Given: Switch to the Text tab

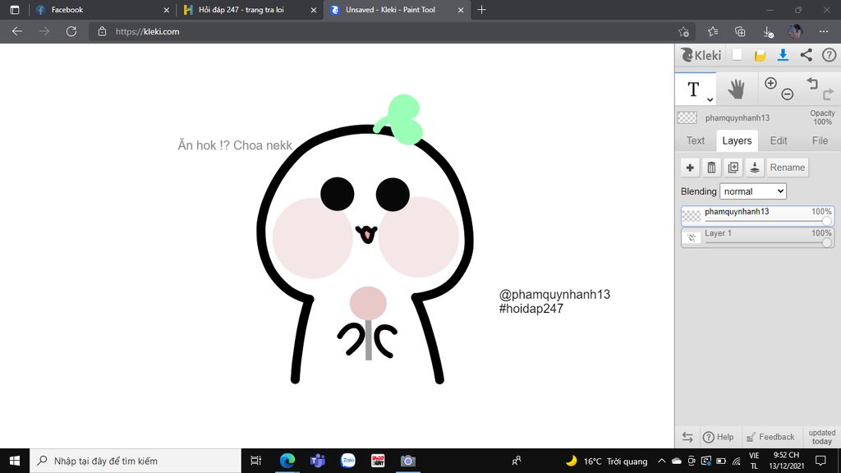Looking at the screenshot, I should tap(695, 140).
